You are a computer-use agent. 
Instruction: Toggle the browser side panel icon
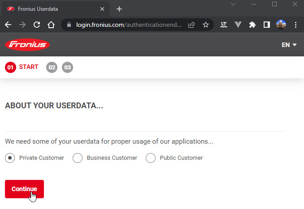click(267, 25)
